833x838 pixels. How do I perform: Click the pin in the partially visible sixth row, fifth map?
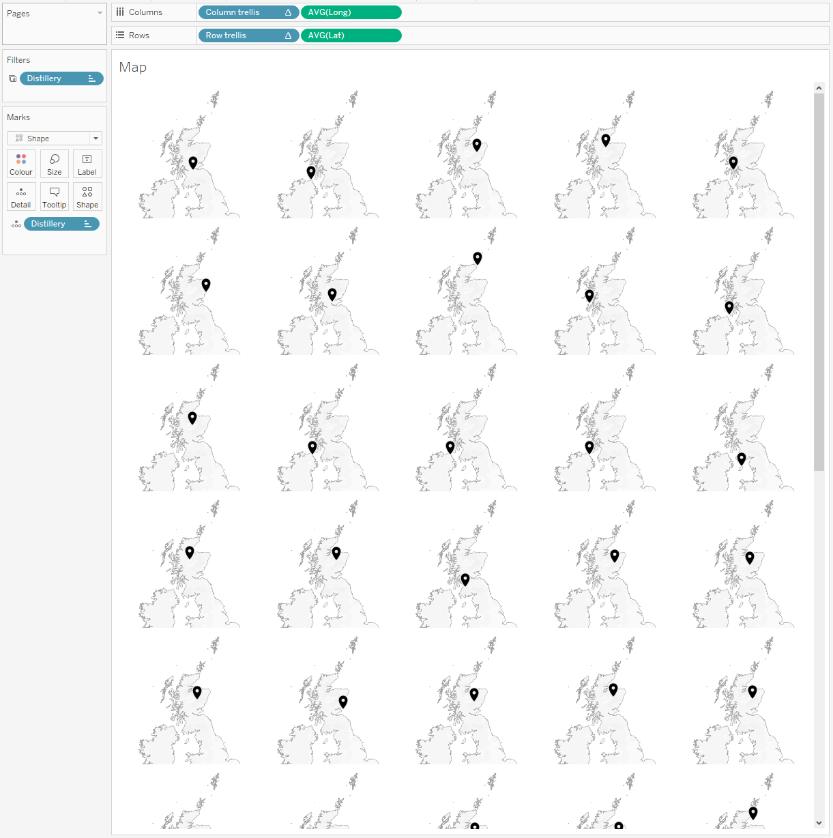point(753,813)
